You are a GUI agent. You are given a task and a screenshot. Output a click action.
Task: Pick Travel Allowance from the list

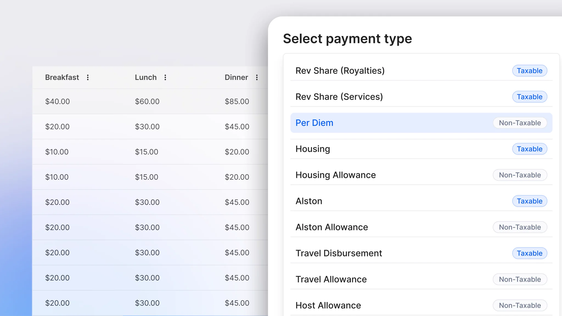pyautogui.click(x=421, y=279)
